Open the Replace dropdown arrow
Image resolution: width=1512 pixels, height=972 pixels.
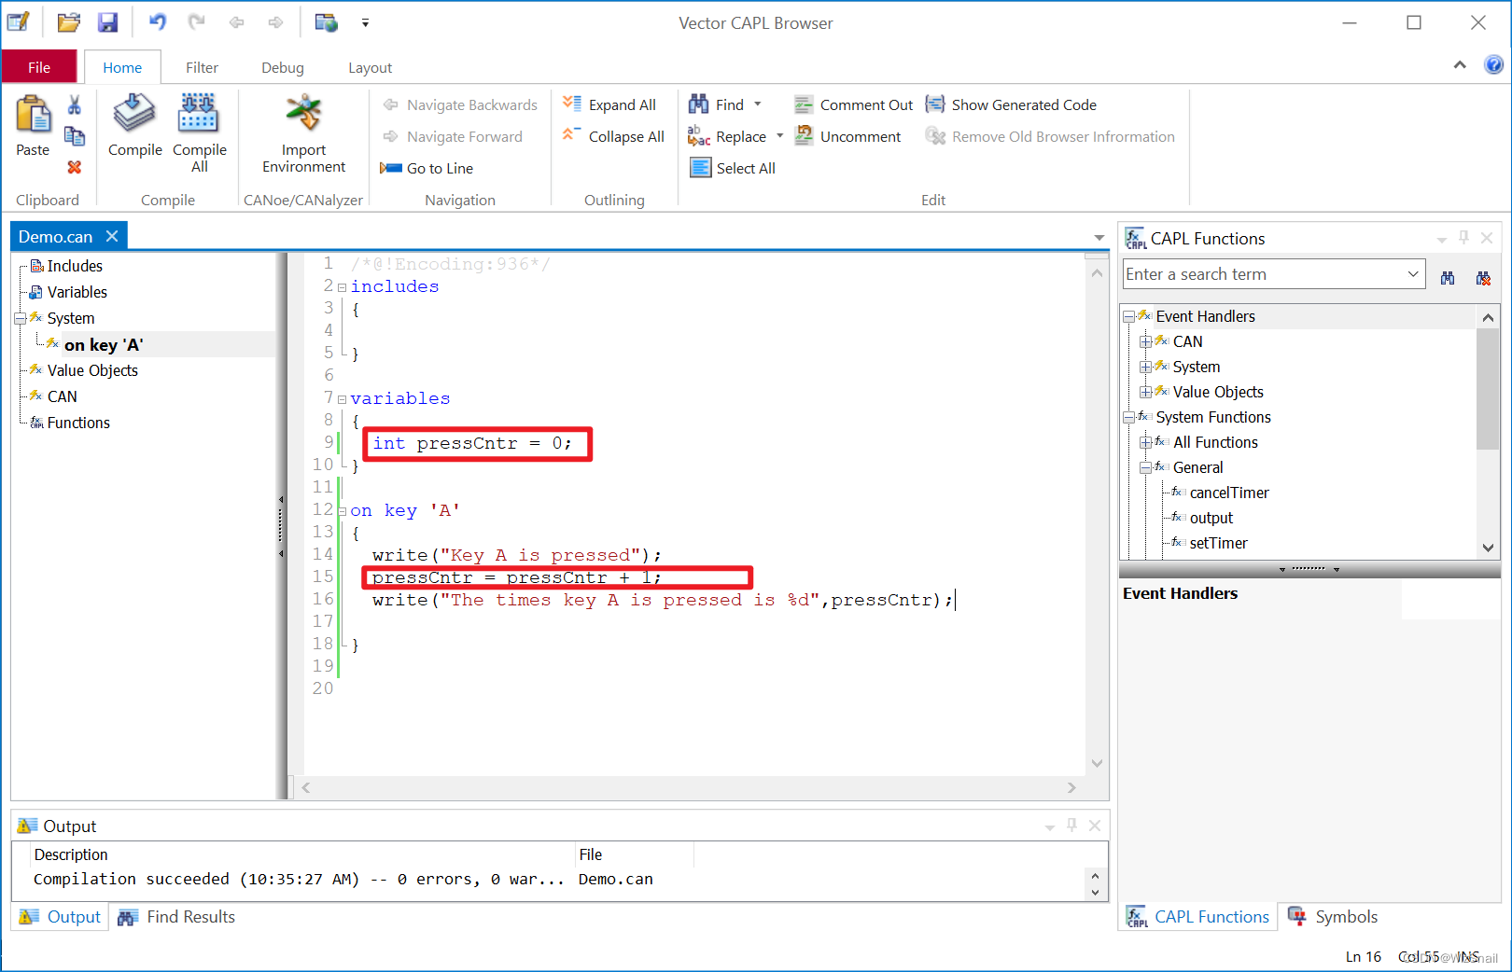(779, 136)
